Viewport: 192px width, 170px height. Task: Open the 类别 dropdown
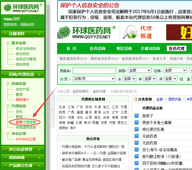tap(140, 71)
